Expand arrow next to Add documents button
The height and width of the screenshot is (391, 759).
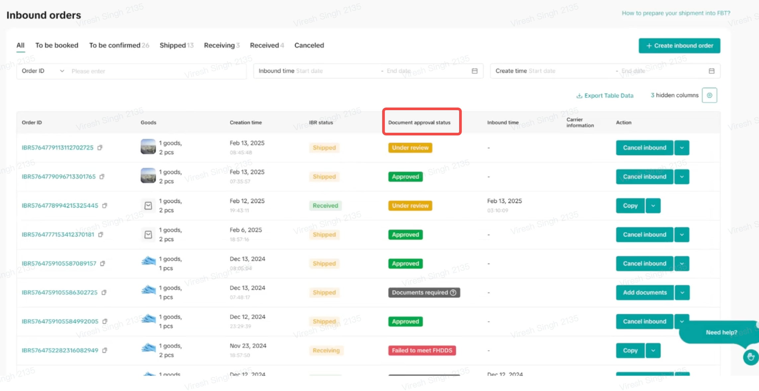pyautogui.click(x=682, y=293)
